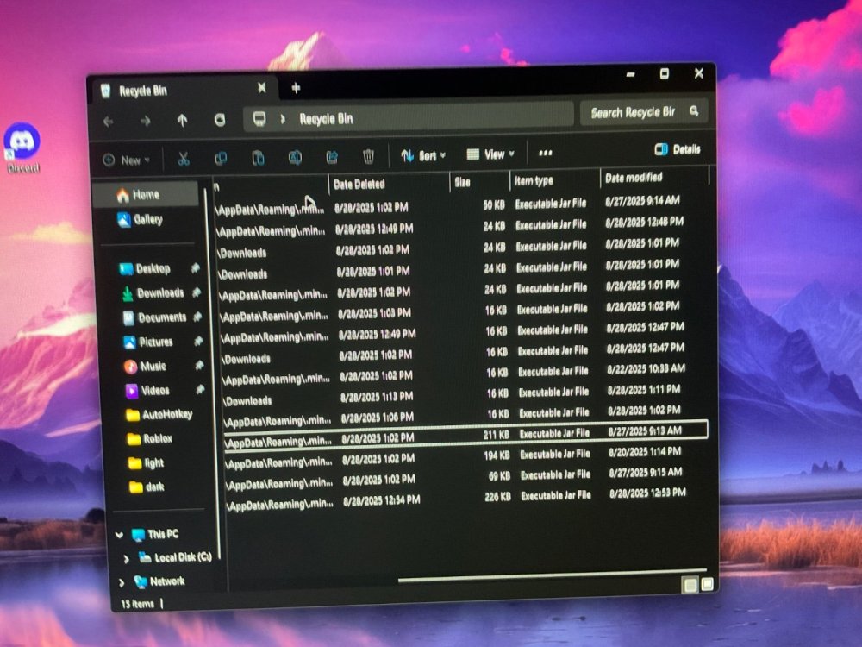Sort by Item type column header

(x=534, y=180)
